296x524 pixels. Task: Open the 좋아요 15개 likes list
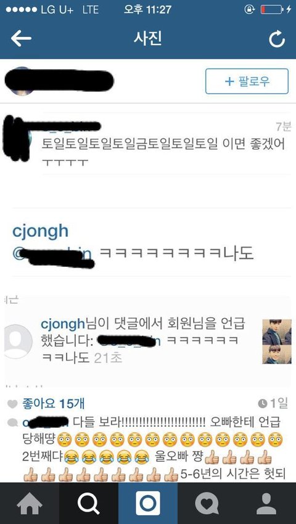[53, 404]
